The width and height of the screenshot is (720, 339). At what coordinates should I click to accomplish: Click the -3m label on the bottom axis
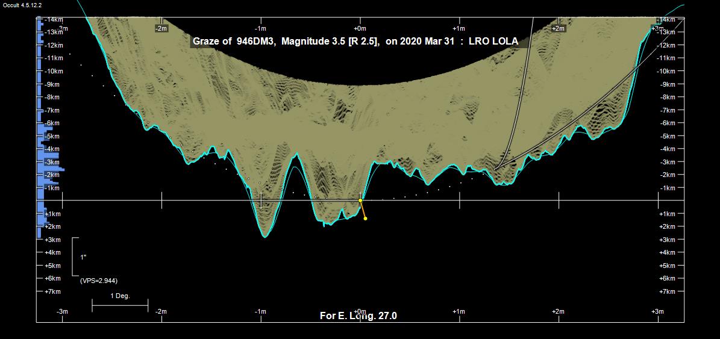[62, 311]
